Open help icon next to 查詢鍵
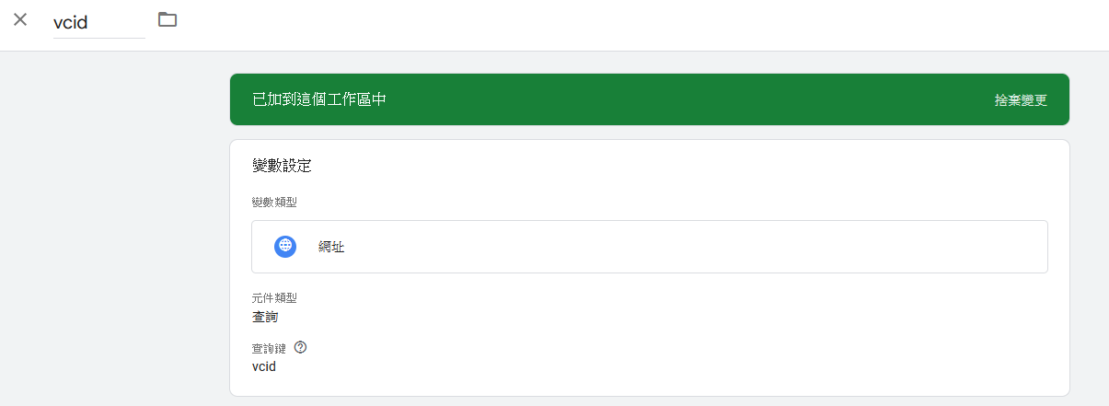 click(300, 348)
